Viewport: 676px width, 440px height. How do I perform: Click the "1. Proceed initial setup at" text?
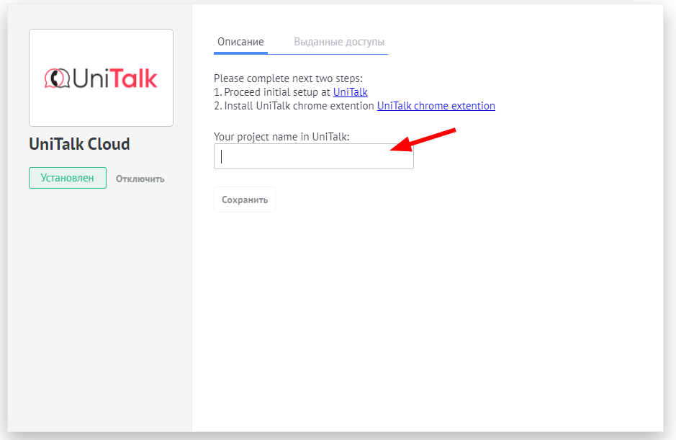click(273, 92)
